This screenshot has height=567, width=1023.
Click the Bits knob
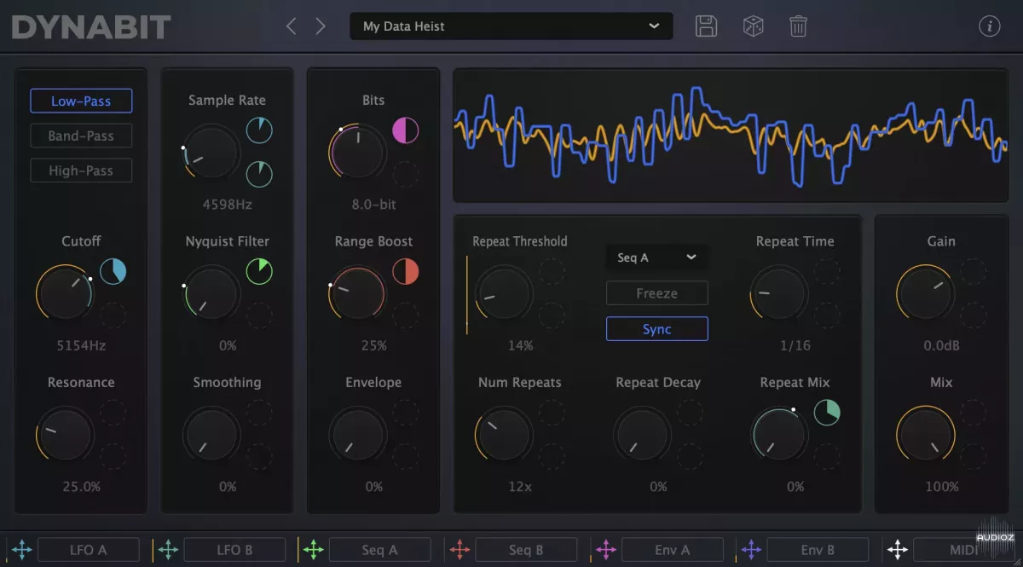358,152
